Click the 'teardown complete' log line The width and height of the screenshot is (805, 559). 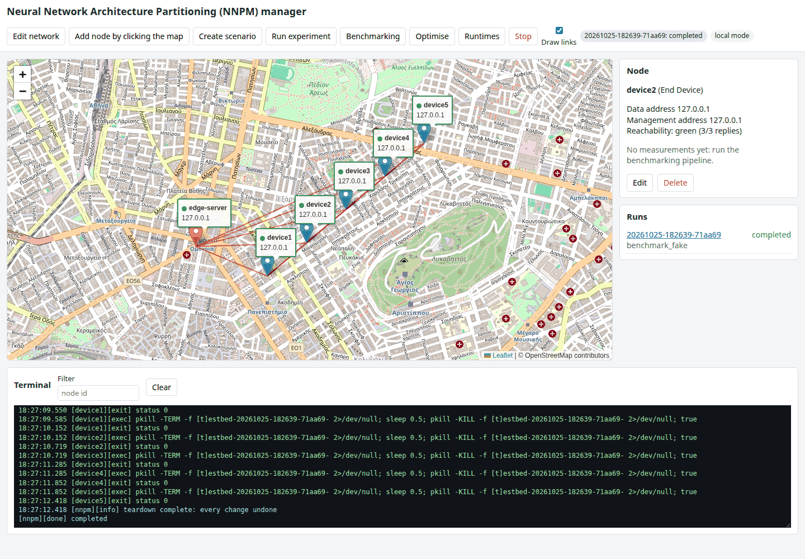(148, 510)
